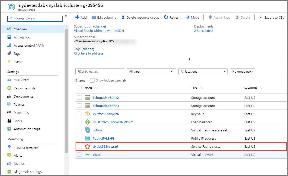
Task: Click the Insights (preview) lightbulb icon
Action: (x=9, y=147)
